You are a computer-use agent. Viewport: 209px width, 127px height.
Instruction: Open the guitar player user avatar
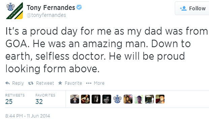tap(85, 99)
